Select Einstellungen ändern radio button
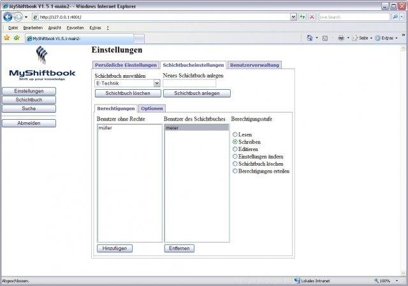 click(235, 157)
